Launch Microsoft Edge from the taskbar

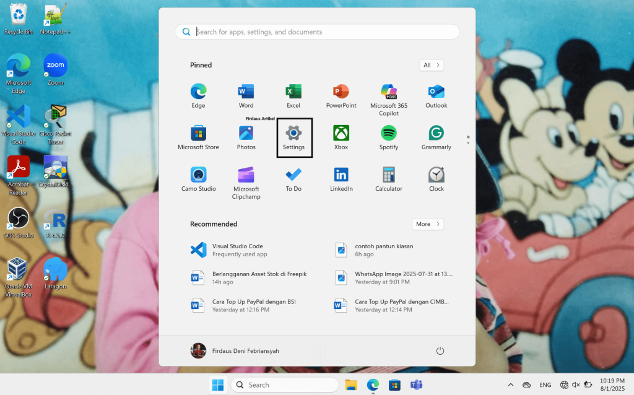pos(372,384)
